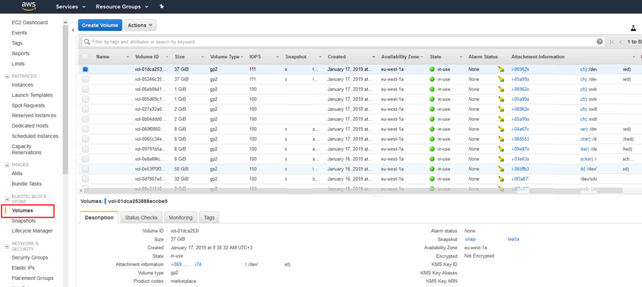Image resolution: width=642 pixels, height=287 pixels.
Task: Select the 32 GiB size cell
Action: [182, 179]
